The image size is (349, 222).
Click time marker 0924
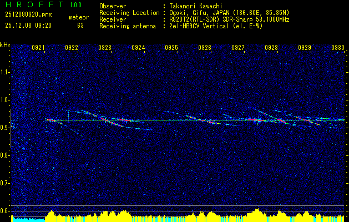click(138, 47)
